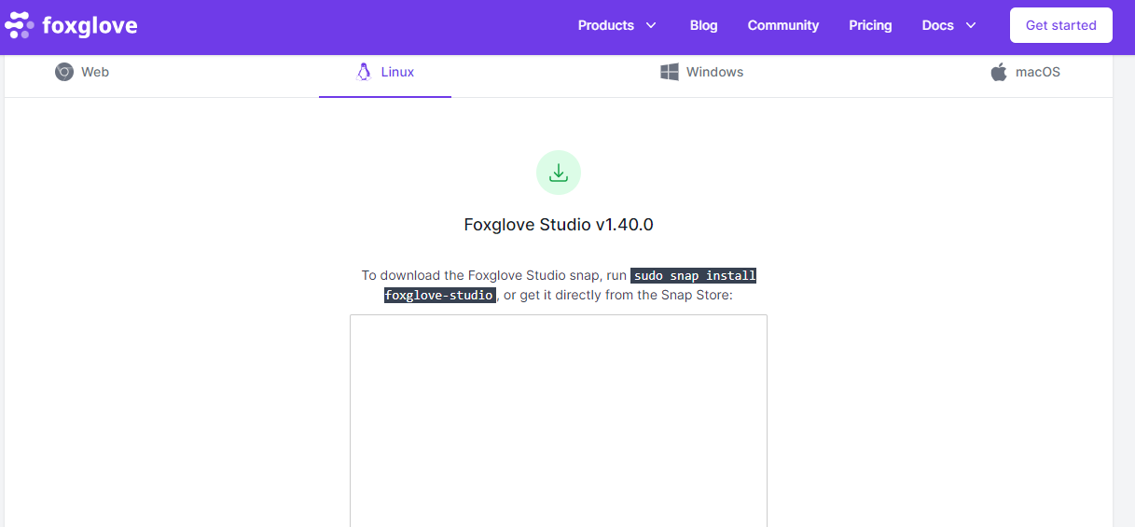This screenshot has width=1135, height=527.
Task: Click the foxglove brand name
Action: pyautogui.click(x=90, y=25)
